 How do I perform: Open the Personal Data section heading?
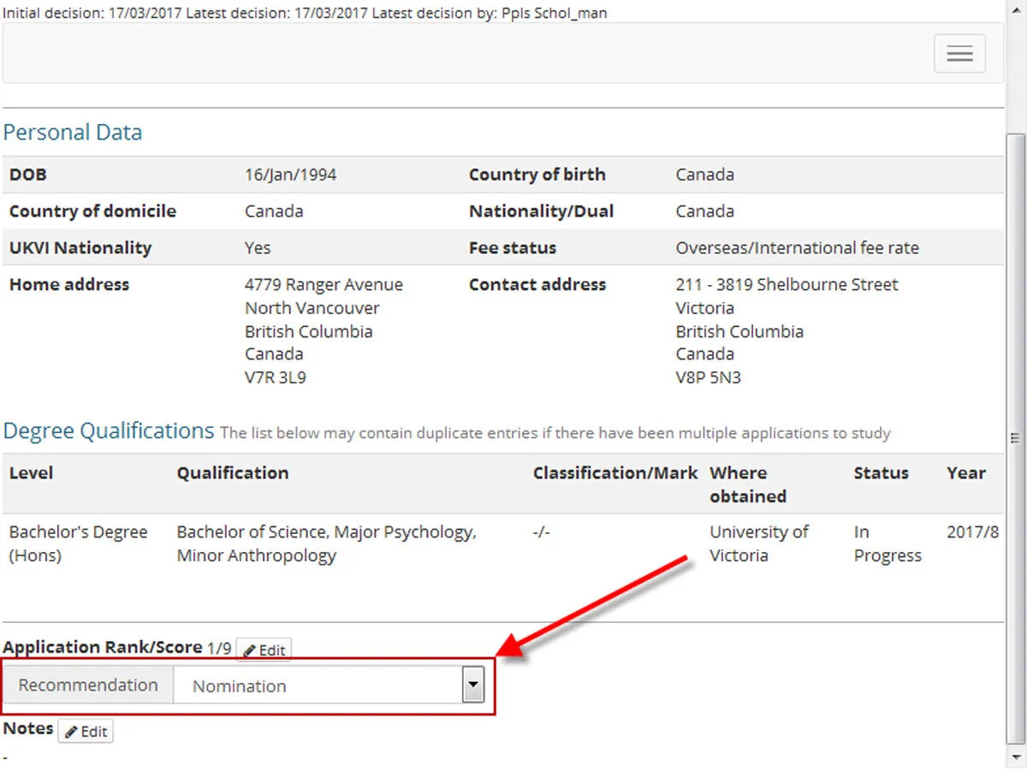click(x=72, y=132)
